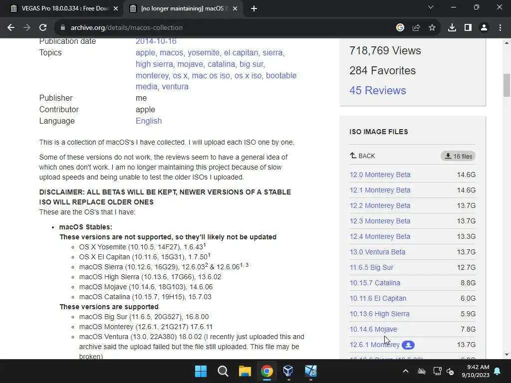This screenshot has height=383, width=511.
Task: Share this page via share icon
Action: pos(416,28)
